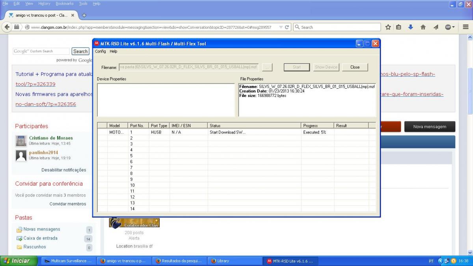Open the Firefox History menu
The width and height of the screenshot is (473, 266).
tap(44, 4)
